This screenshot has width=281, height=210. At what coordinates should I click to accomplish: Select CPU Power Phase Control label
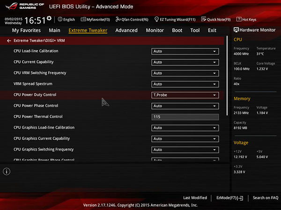tap(36, 106)
